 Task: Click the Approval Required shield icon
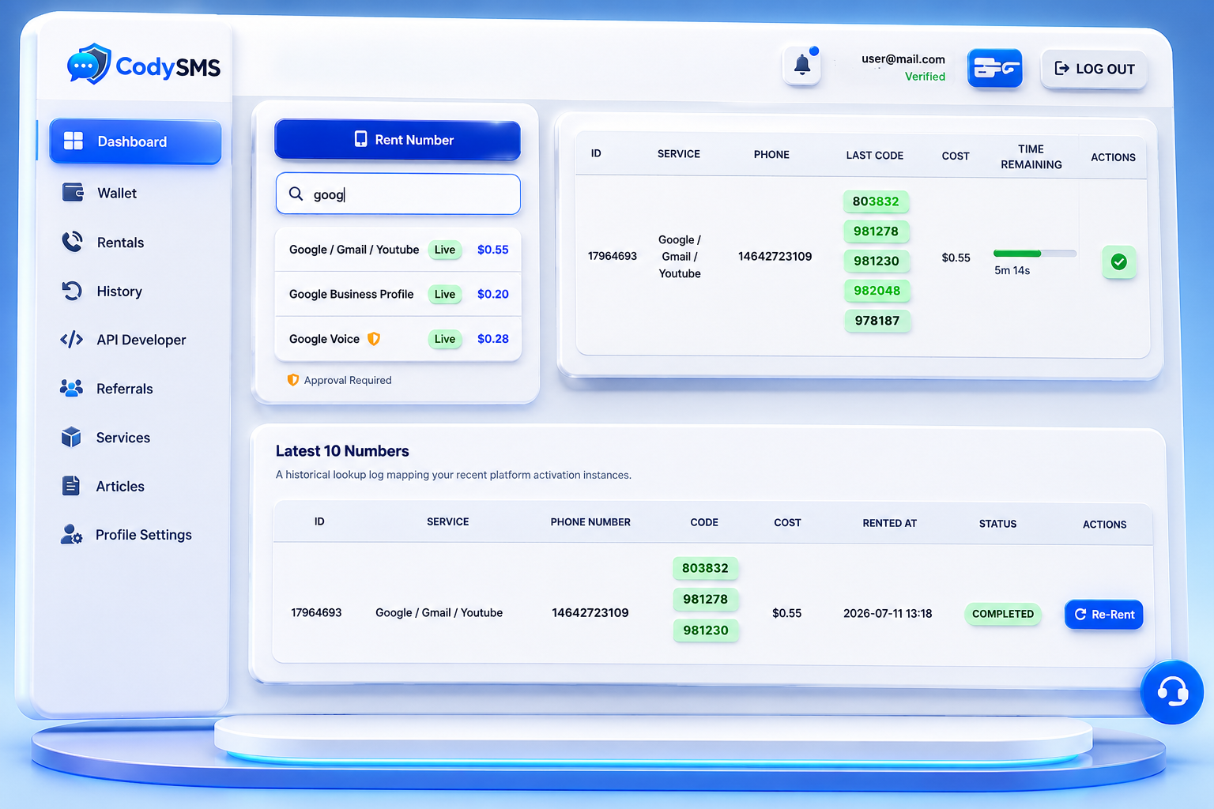pos(293,380)
